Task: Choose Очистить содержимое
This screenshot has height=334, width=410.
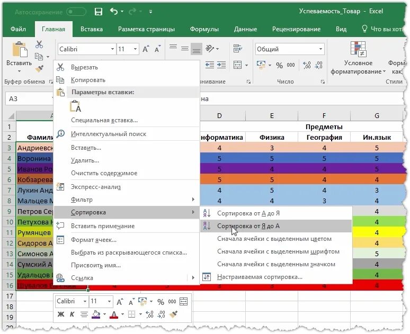Action: coord(127,173)
